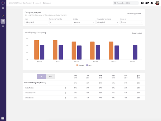Open the chat messages icon
The image size is (161, 121).
click(147, 3)
